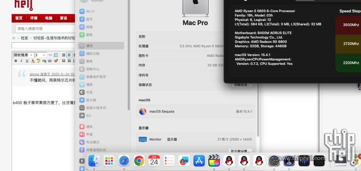Screen dimensions: 361x171
Task: Click the home icon in the breadcrumb
Action: tap(14, 38)
